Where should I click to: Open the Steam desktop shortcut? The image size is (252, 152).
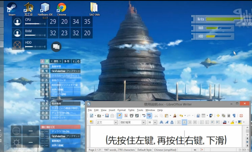12,9
